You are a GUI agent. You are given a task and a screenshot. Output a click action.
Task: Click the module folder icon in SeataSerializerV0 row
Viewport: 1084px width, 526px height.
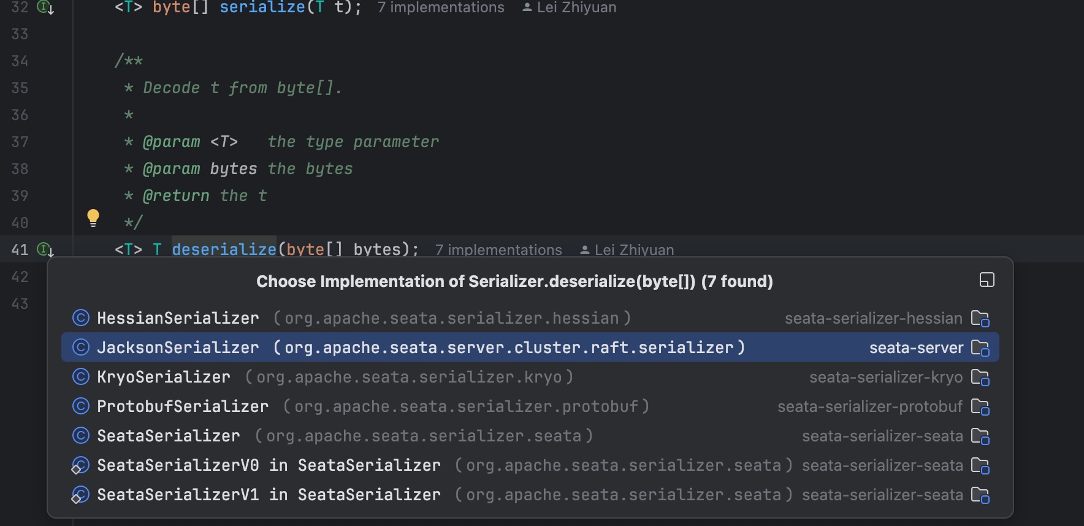[980, 466]
